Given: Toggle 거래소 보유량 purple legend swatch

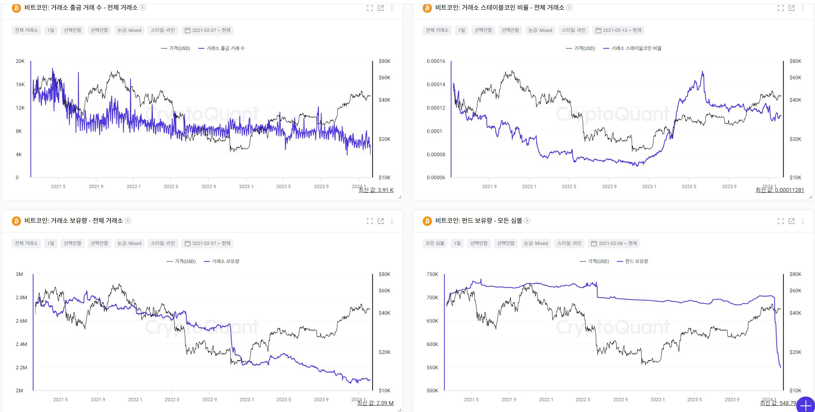Looking at the screenshot, I should 207,261.
